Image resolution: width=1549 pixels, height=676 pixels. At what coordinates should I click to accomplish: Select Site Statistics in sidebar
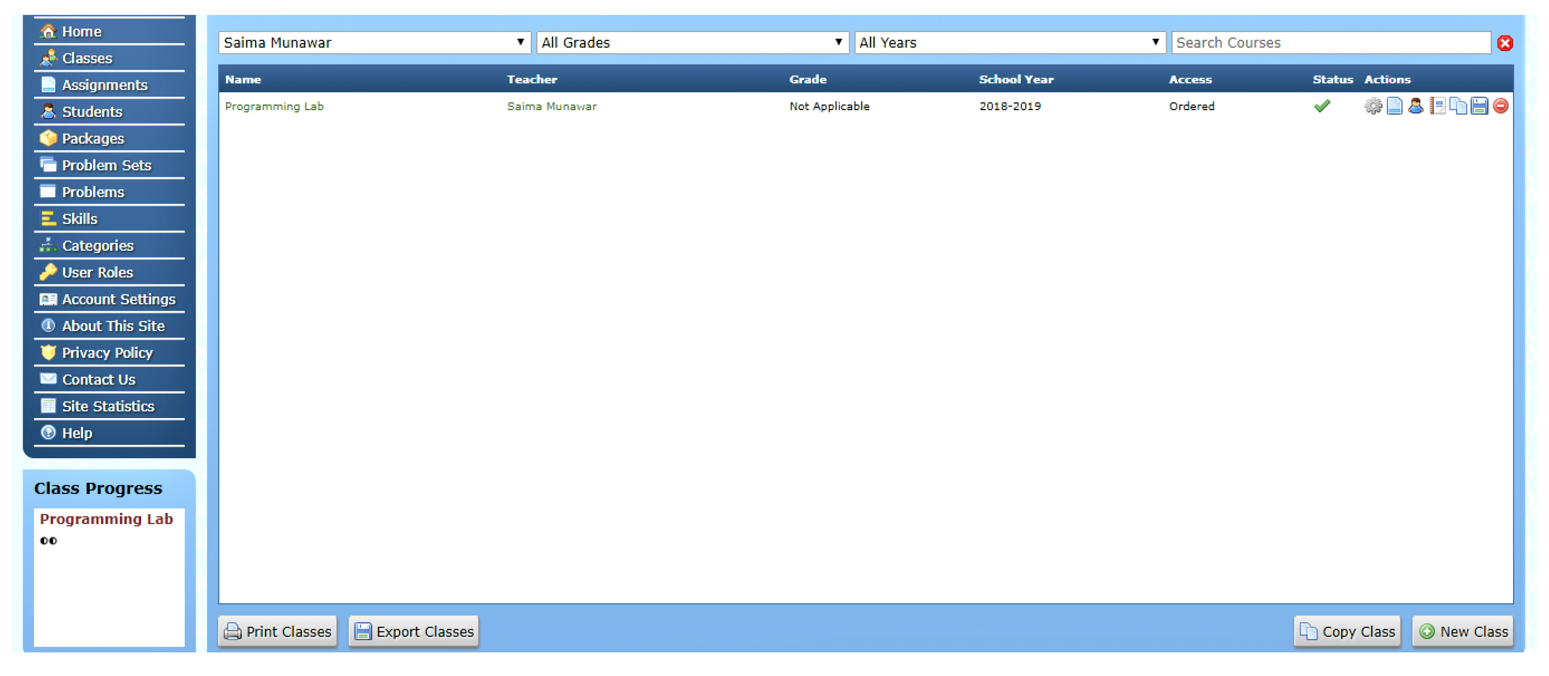tap(108, 407)
